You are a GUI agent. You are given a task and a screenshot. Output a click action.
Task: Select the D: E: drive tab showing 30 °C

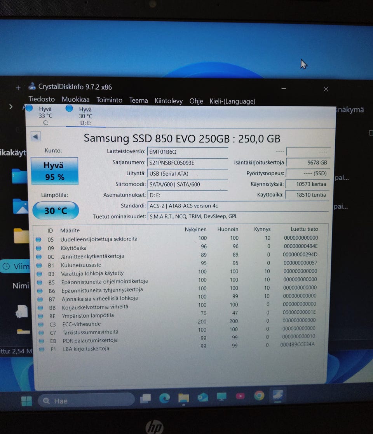85,116
